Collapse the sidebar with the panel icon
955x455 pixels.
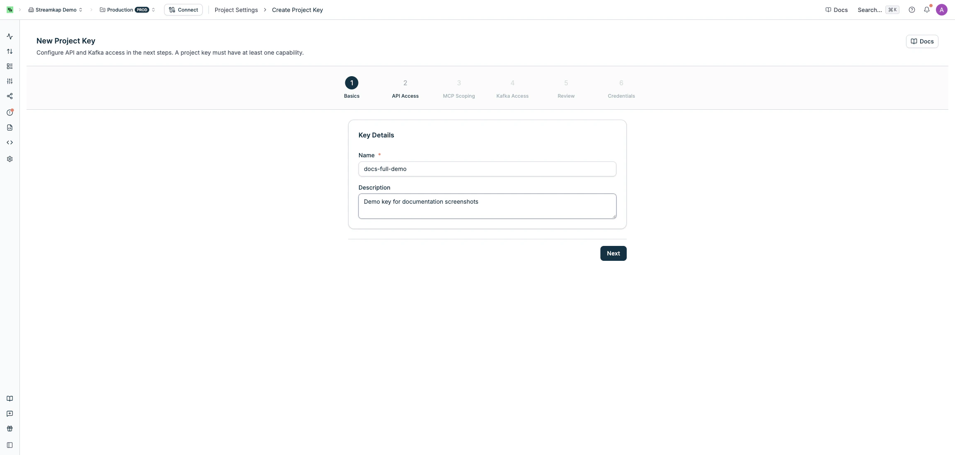[x=10, y=445]
